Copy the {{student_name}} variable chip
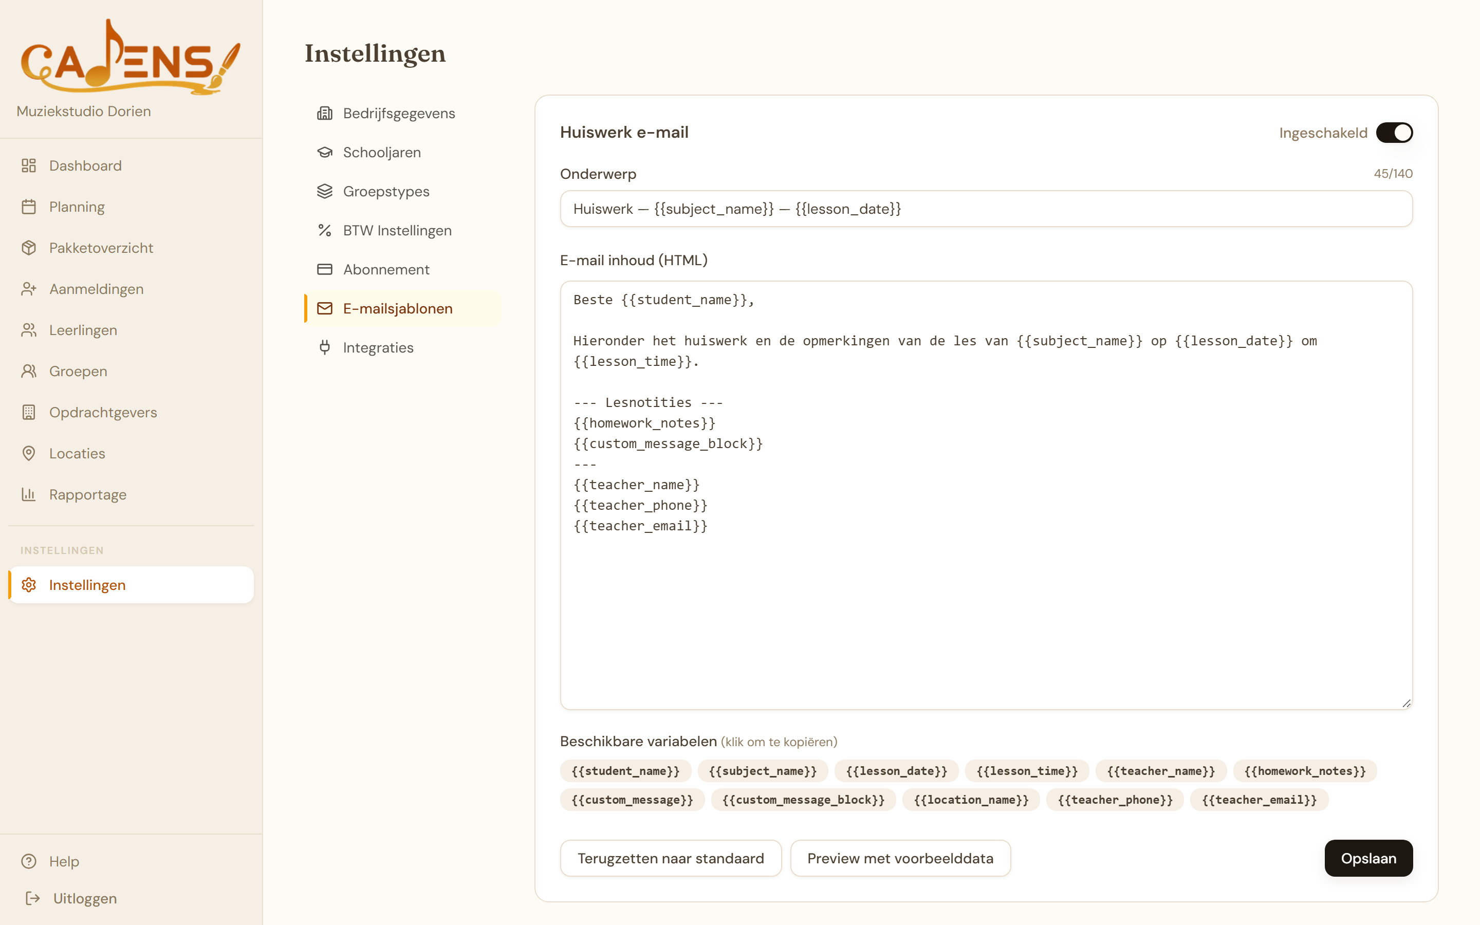 [625, 771]
